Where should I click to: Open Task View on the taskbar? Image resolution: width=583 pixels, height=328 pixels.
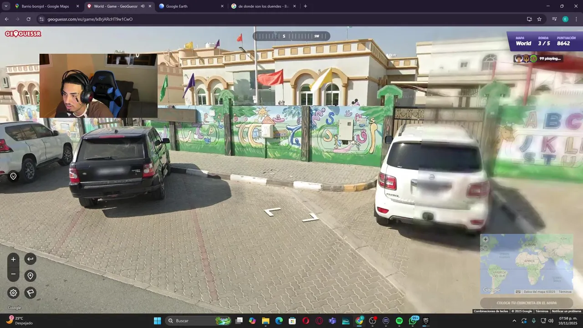239,321
